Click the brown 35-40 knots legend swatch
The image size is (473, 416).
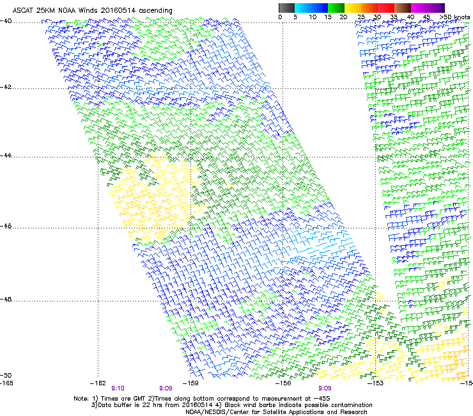click(403, 8)
